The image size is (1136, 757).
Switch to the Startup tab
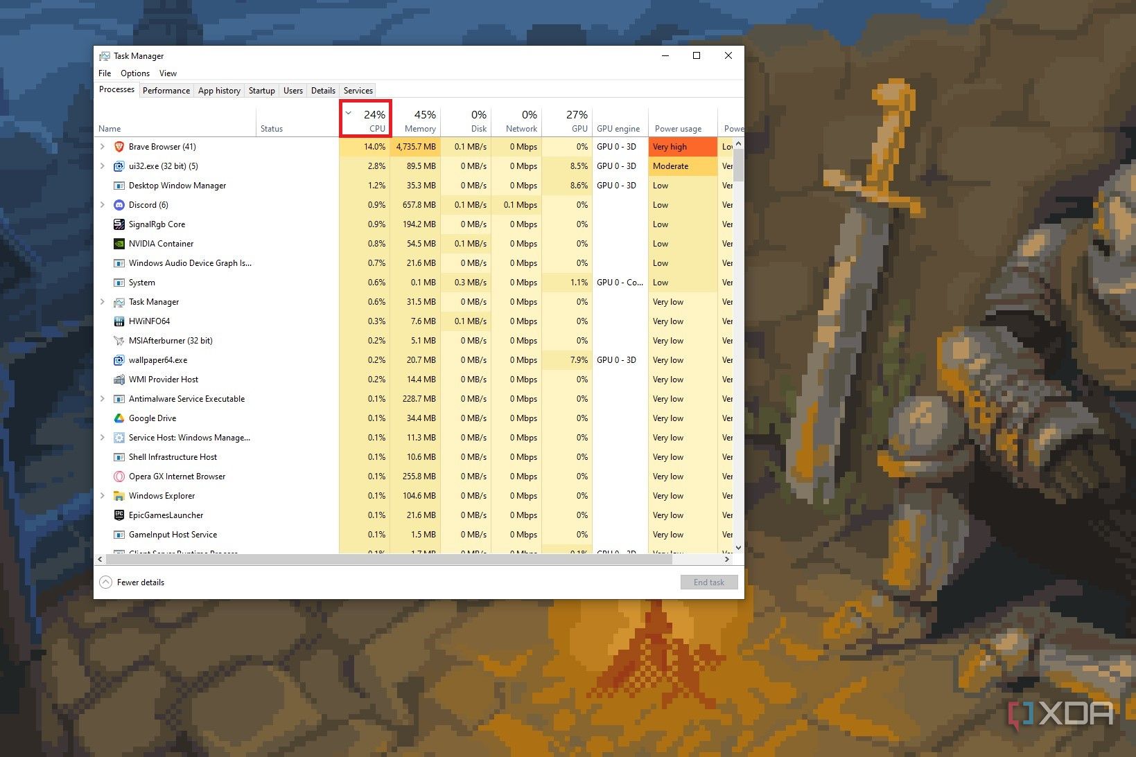pos(262,91)
